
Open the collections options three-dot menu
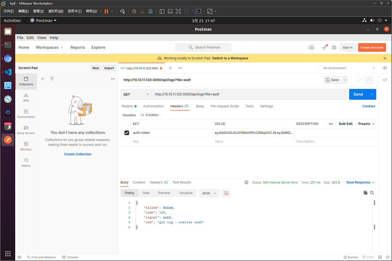click(113, 79)
